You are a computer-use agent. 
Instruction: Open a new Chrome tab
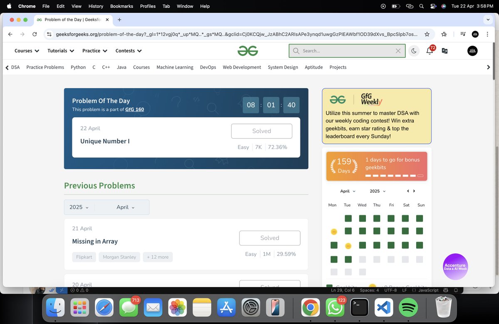[x=119, y=20]
